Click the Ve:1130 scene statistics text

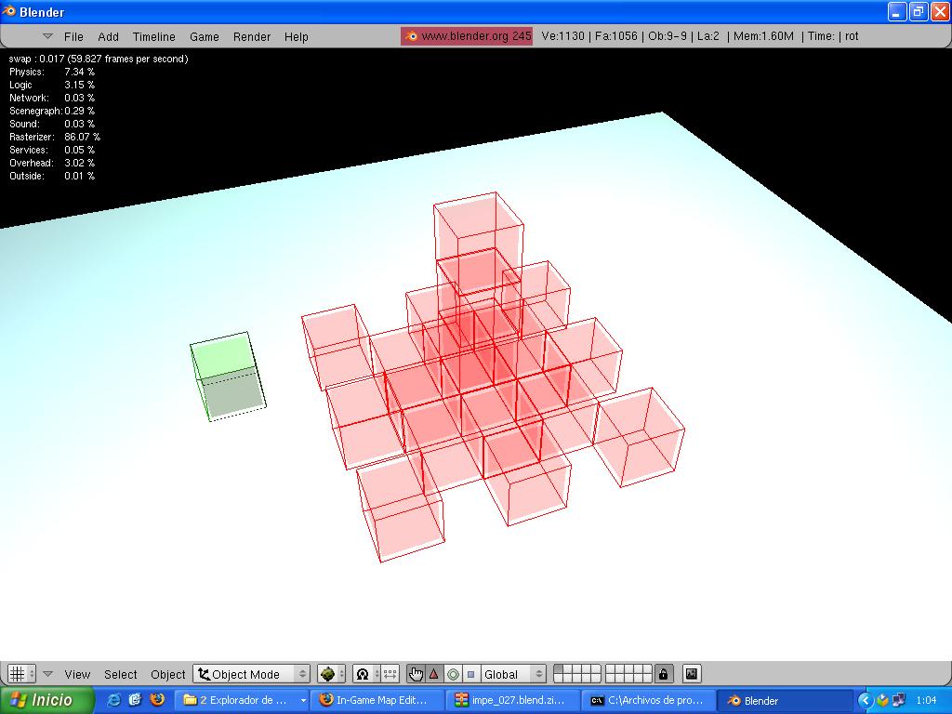[x=562, y=36]
